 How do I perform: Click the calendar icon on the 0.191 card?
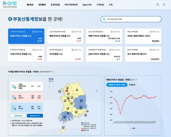pos(73,50)
